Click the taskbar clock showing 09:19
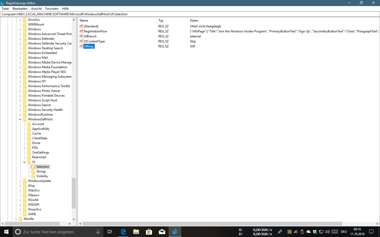The height and width of the screenshot is (237, 380). [x=357, y=232]
